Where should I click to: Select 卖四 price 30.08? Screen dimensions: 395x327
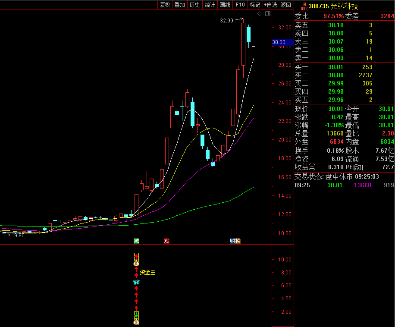pos(336,33)
